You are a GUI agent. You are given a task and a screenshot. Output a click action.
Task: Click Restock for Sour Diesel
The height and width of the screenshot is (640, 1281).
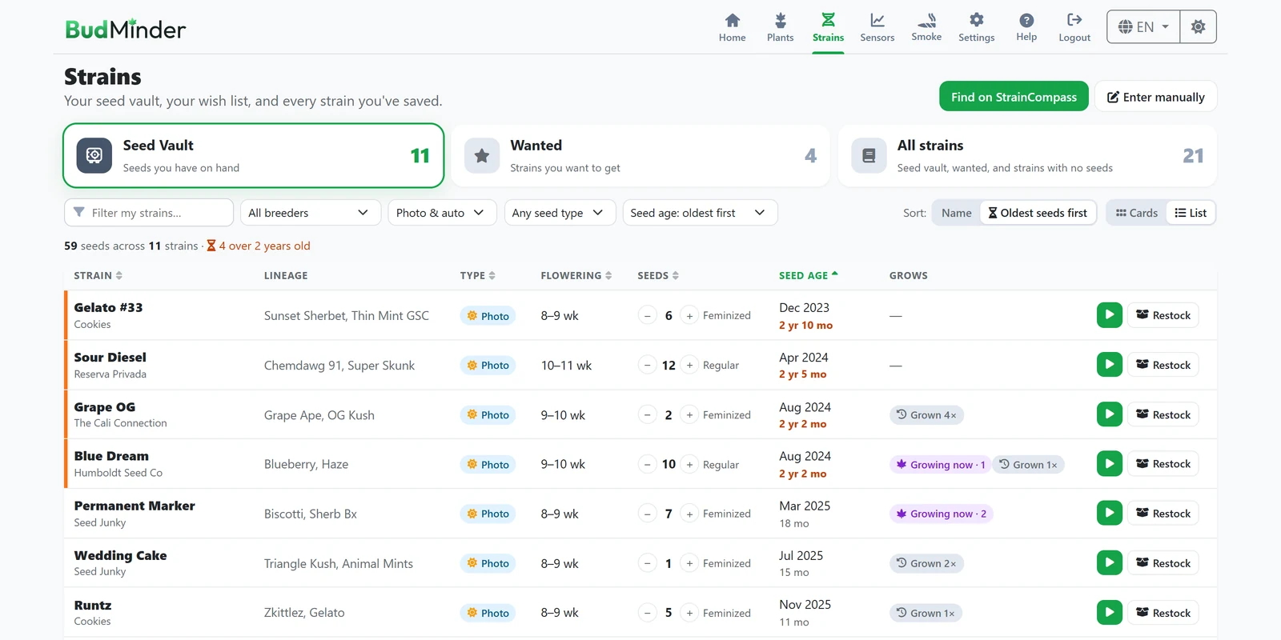click(x=1163, y=365)
